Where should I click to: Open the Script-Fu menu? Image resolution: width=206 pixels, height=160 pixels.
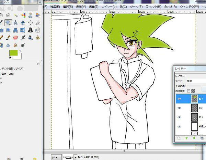(x=171, y=7)
